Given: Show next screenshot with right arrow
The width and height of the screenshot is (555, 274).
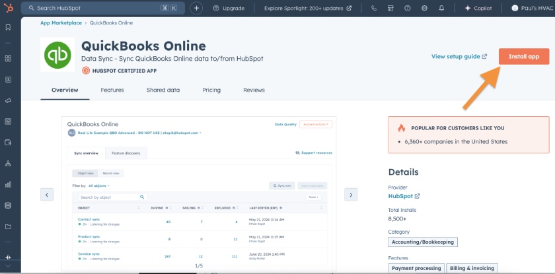Looking at the screenshot, I should [x=351, y=195].
